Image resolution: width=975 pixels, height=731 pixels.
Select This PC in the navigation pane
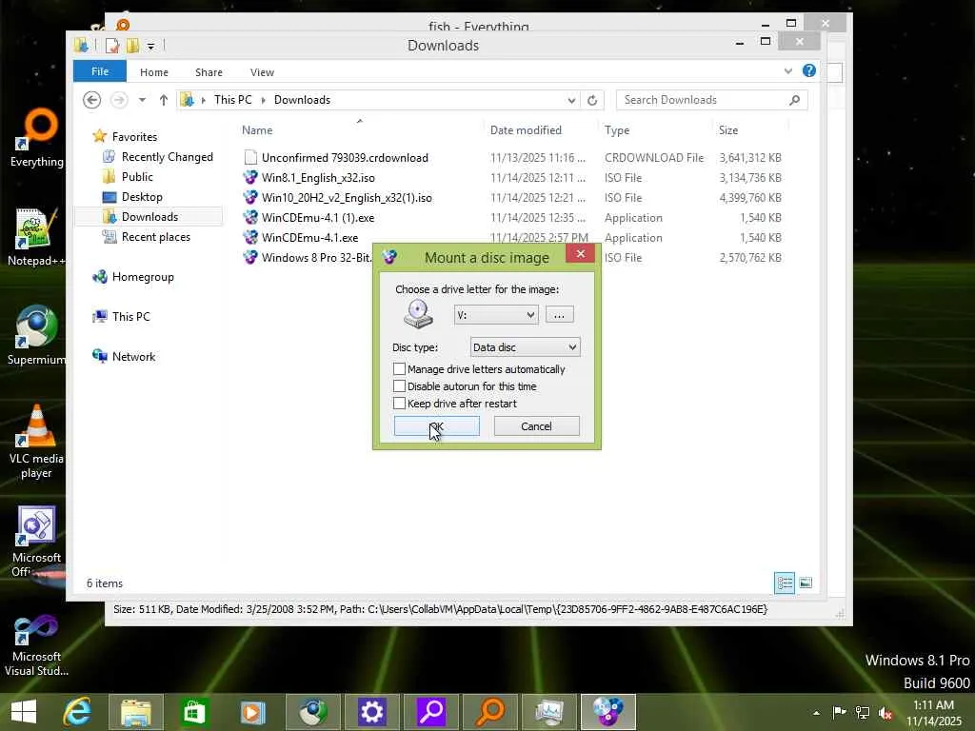click(130, 316)
